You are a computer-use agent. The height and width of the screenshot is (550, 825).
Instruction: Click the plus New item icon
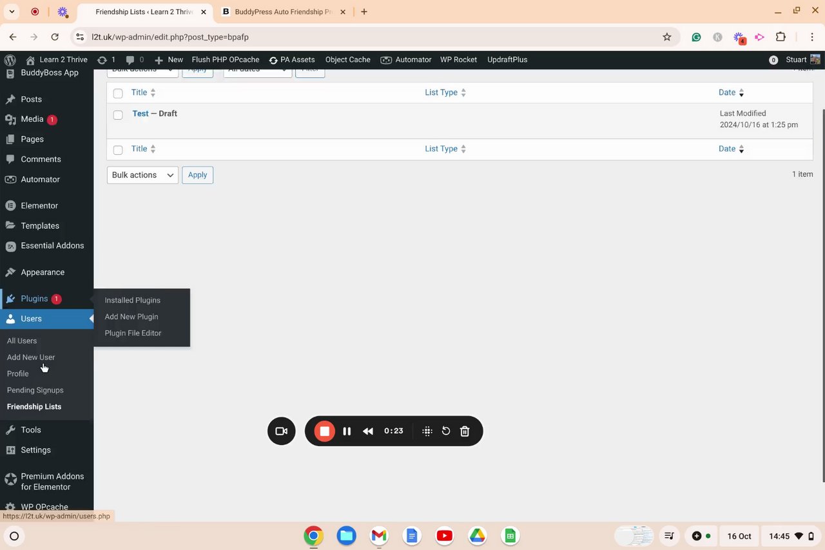159,60
